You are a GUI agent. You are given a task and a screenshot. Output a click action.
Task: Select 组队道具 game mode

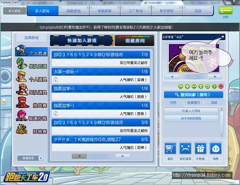coord(31,90)
